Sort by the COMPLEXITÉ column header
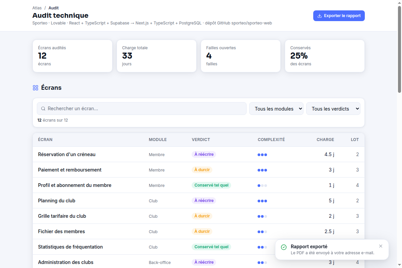Screen dimensions: 402x268 [x=271, y=140]
